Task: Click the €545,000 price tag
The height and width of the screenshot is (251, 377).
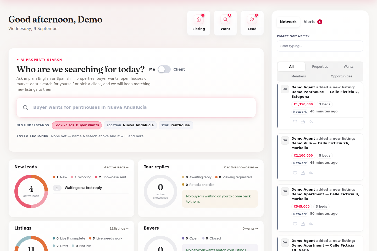Action: 302,207
